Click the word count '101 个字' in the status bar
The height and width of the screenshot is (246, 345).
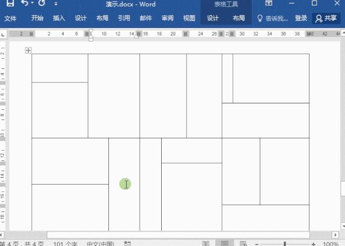pos(65,244)
